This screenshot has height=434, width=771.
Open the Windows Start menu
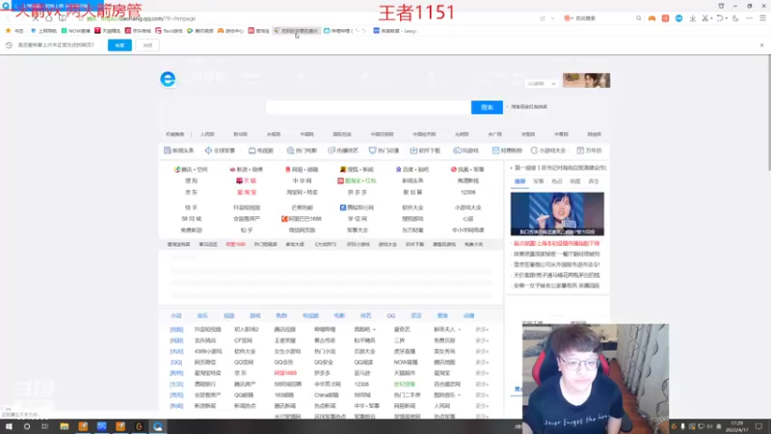(x=9, y=426)
